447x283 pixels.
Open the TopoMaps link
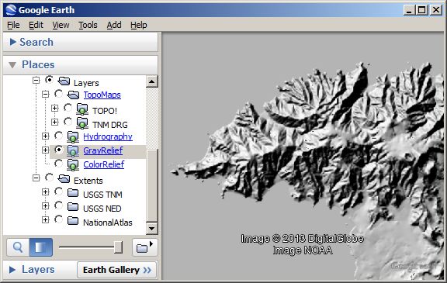(102, 95)
